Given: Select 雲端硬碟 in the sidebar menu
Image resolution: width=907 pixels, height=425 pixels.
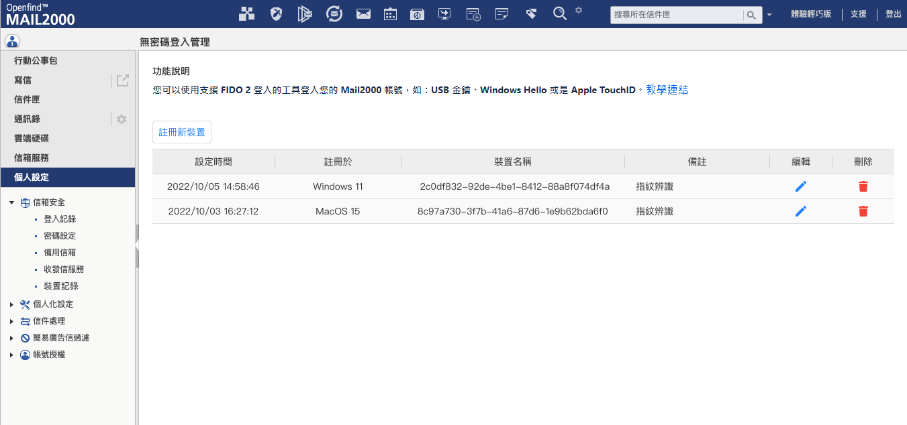Looking at the screenshot, I should coord(32,138).
